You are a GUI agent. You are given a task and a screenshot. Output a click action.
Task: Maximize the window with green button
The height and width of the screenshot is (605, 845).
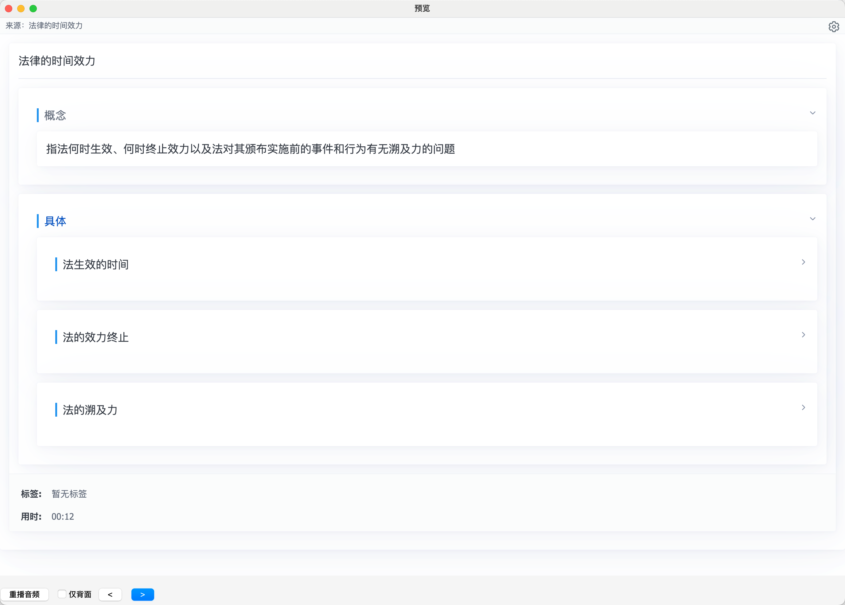(33, 8)
